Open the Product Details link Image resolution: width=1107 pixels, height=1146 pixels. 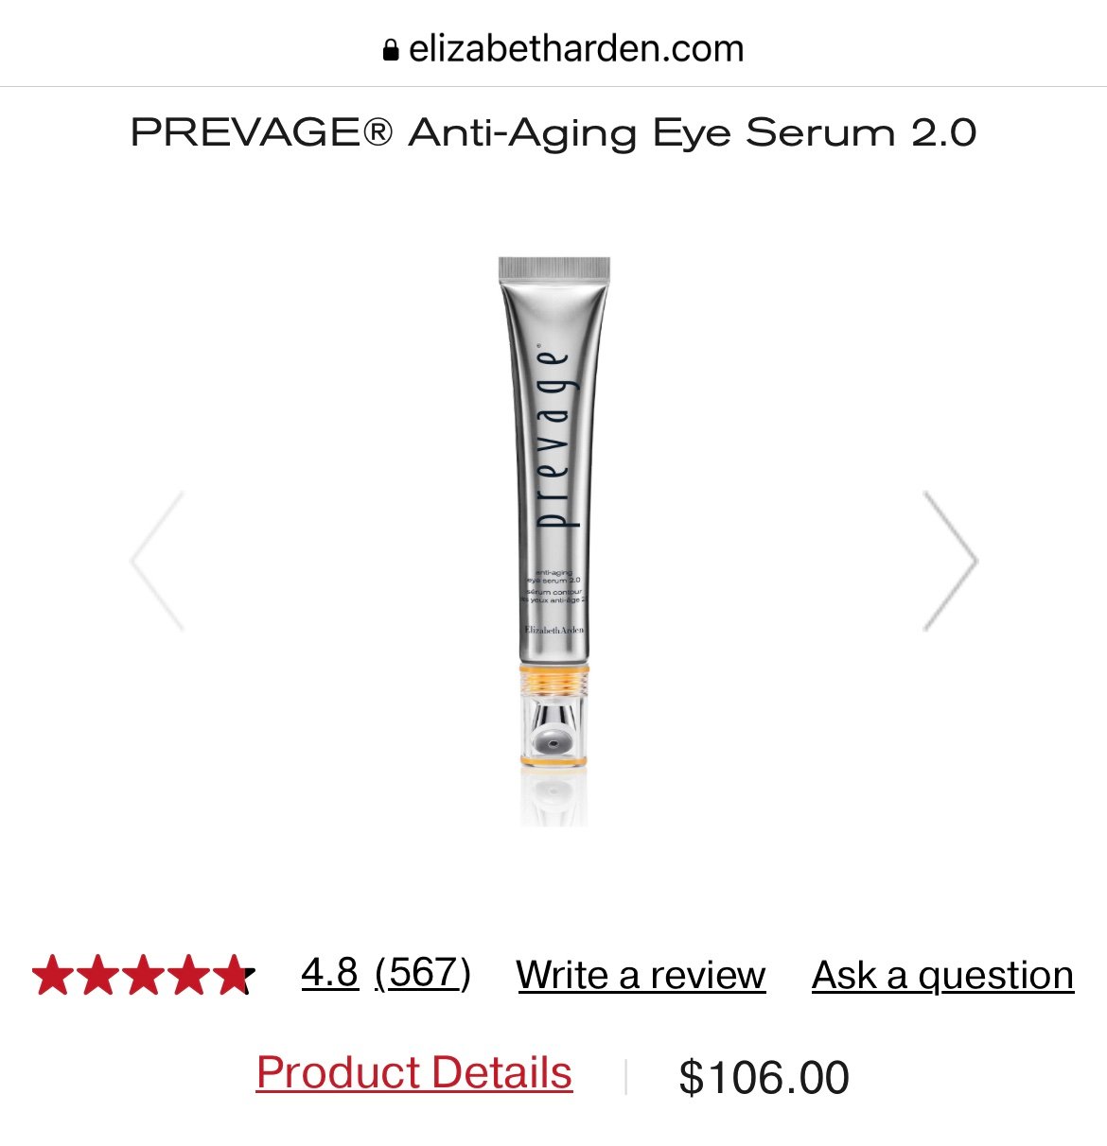(x=414, y=1073)
